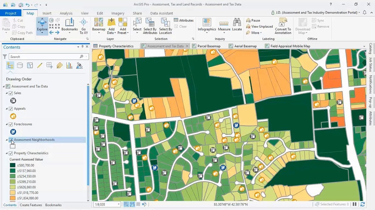
Task: Click the View Unplaced button
Action: tap(259, 27)
